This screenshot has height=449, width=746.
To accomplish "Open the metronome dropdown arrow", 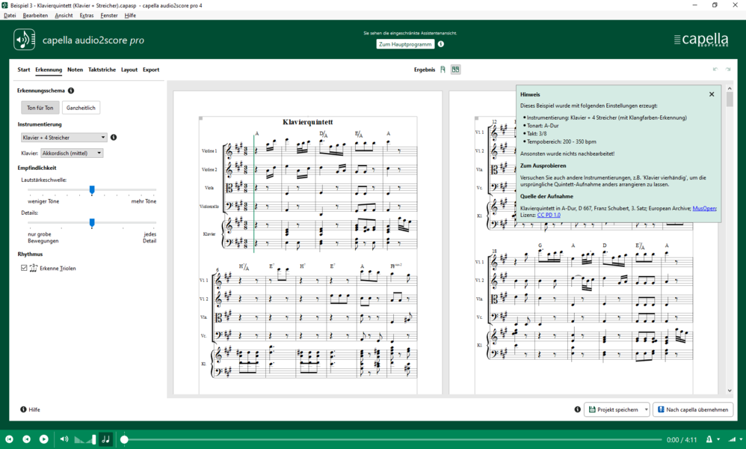I will (718, 439).
